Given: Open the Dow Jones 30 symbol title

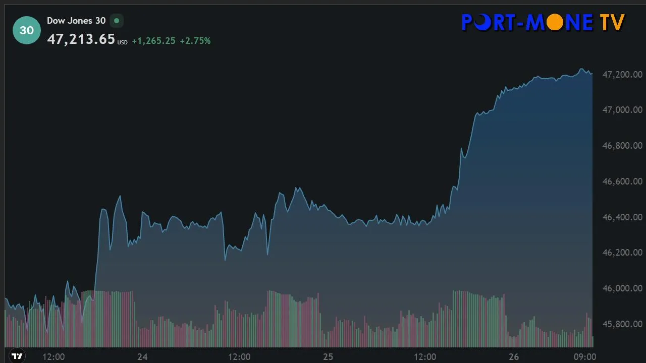Looking at the screenshot, I should pyautogui.click(x=76, y=21).
